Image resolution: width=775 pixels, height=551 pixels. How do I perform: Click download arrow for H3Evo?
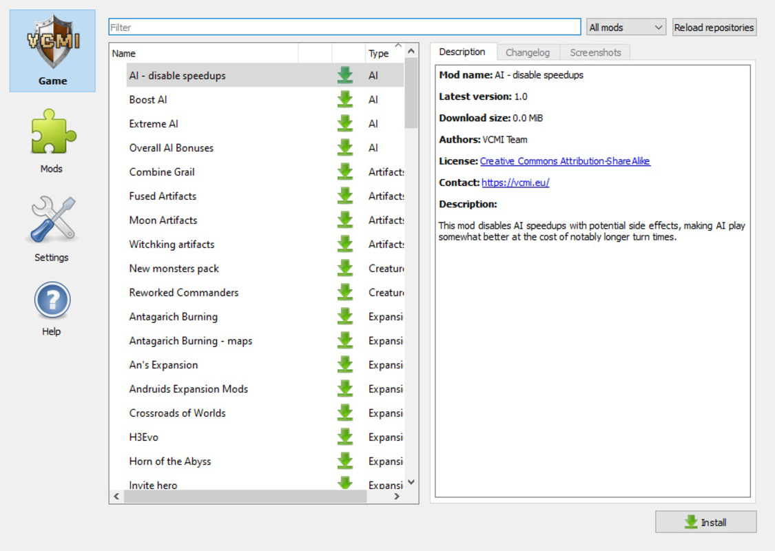pos(345,437)
